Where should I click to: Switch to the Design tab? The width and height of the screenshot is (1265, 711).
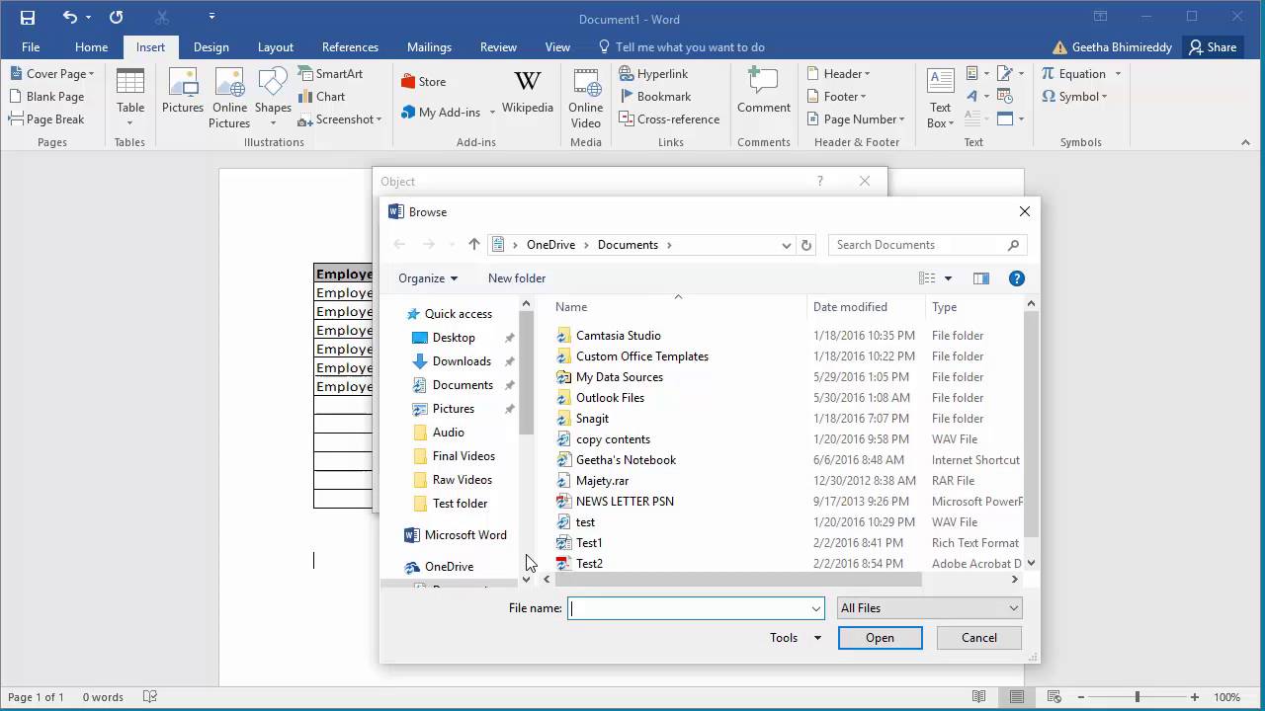pyautogui.click(x=211, y=47)
